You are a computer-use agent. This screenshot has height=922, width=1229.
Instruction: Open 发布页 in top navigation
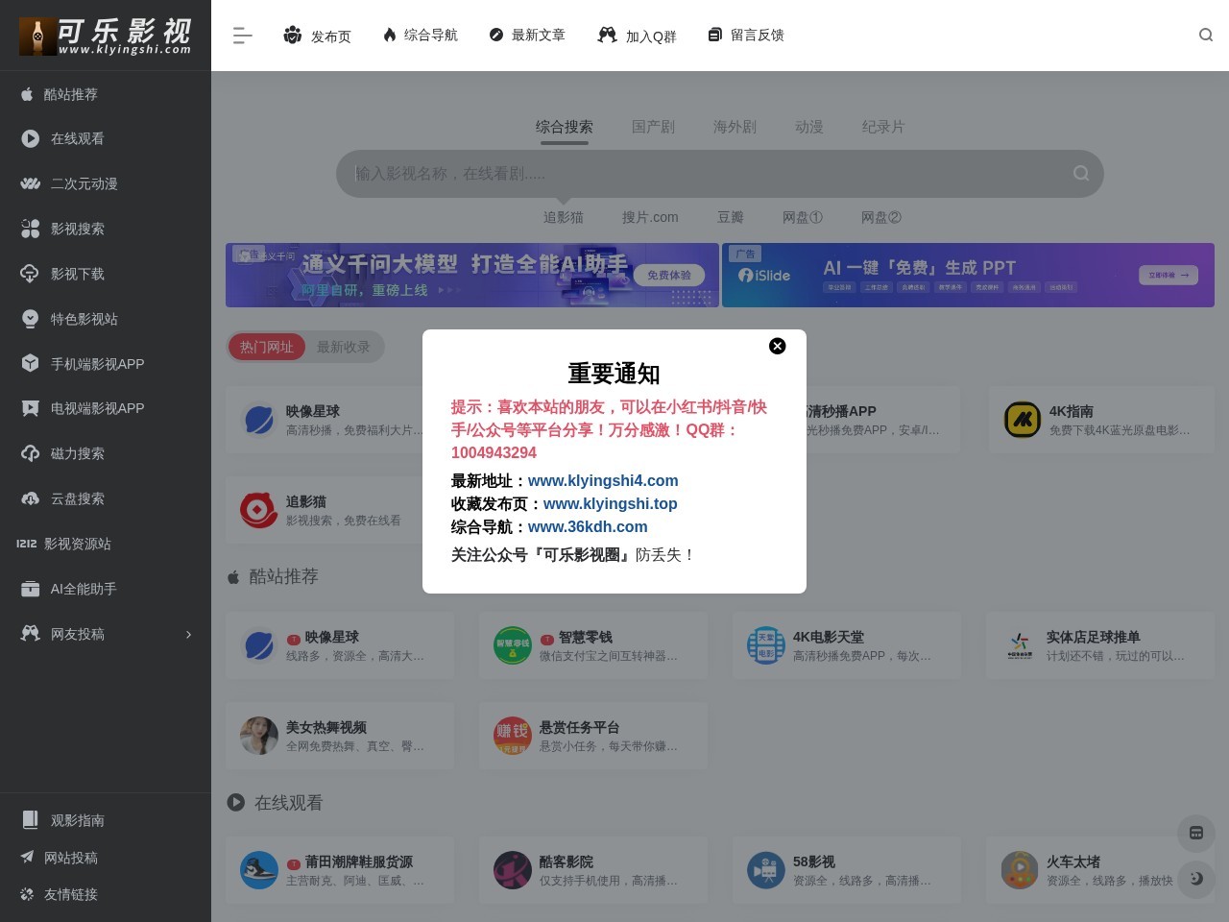pos(317,36)
